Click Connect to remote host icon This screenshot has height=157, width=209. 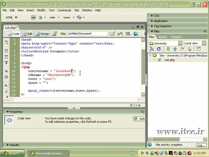[152, 49]
